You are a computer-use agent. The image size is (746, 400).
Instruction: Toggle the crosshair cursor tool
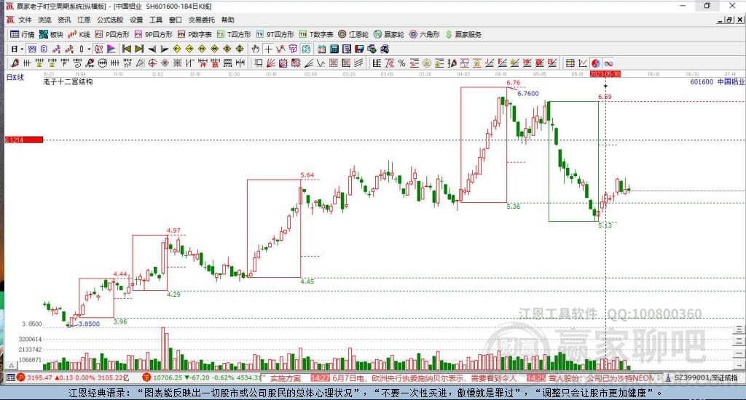(x=268, y=49)
